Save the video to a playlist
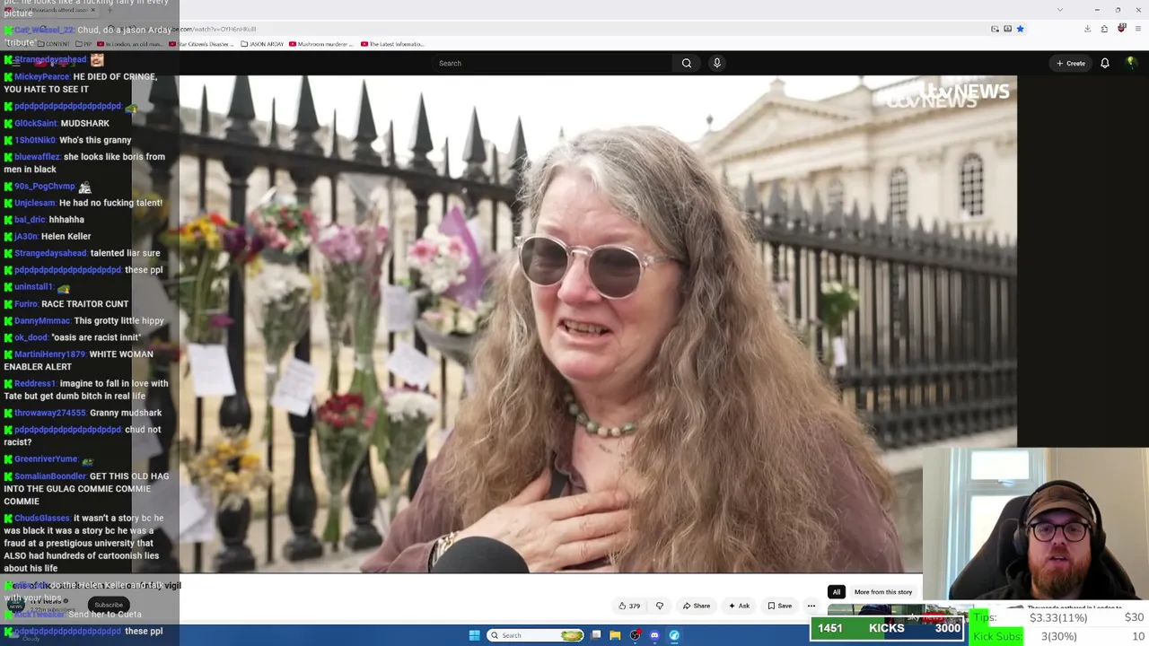Screen dimensions: 1149x646 click(779, 606)
